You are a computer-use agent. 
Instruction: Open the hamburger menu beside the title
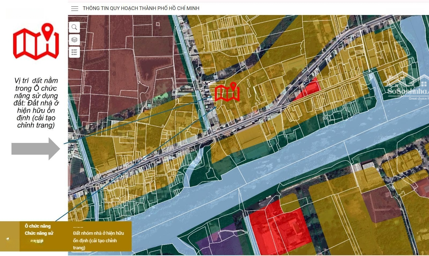pos(74,8)
